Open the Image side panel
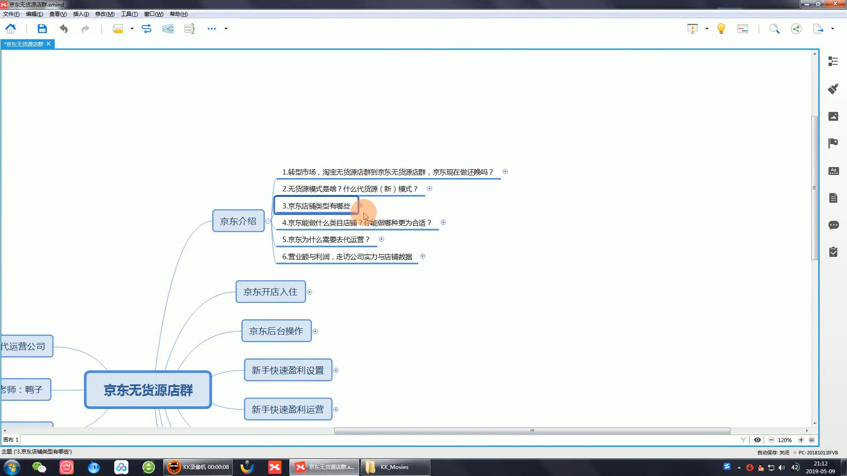The image size is (847, 476). [833, 116]
